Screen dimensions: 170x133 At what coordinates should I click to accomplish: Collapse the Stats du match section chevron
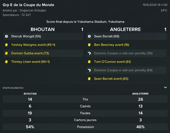pos(165,87)
